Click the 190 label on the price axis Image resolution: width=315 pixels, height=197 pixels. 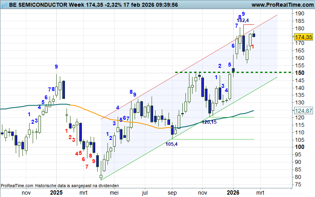(300, 13)
